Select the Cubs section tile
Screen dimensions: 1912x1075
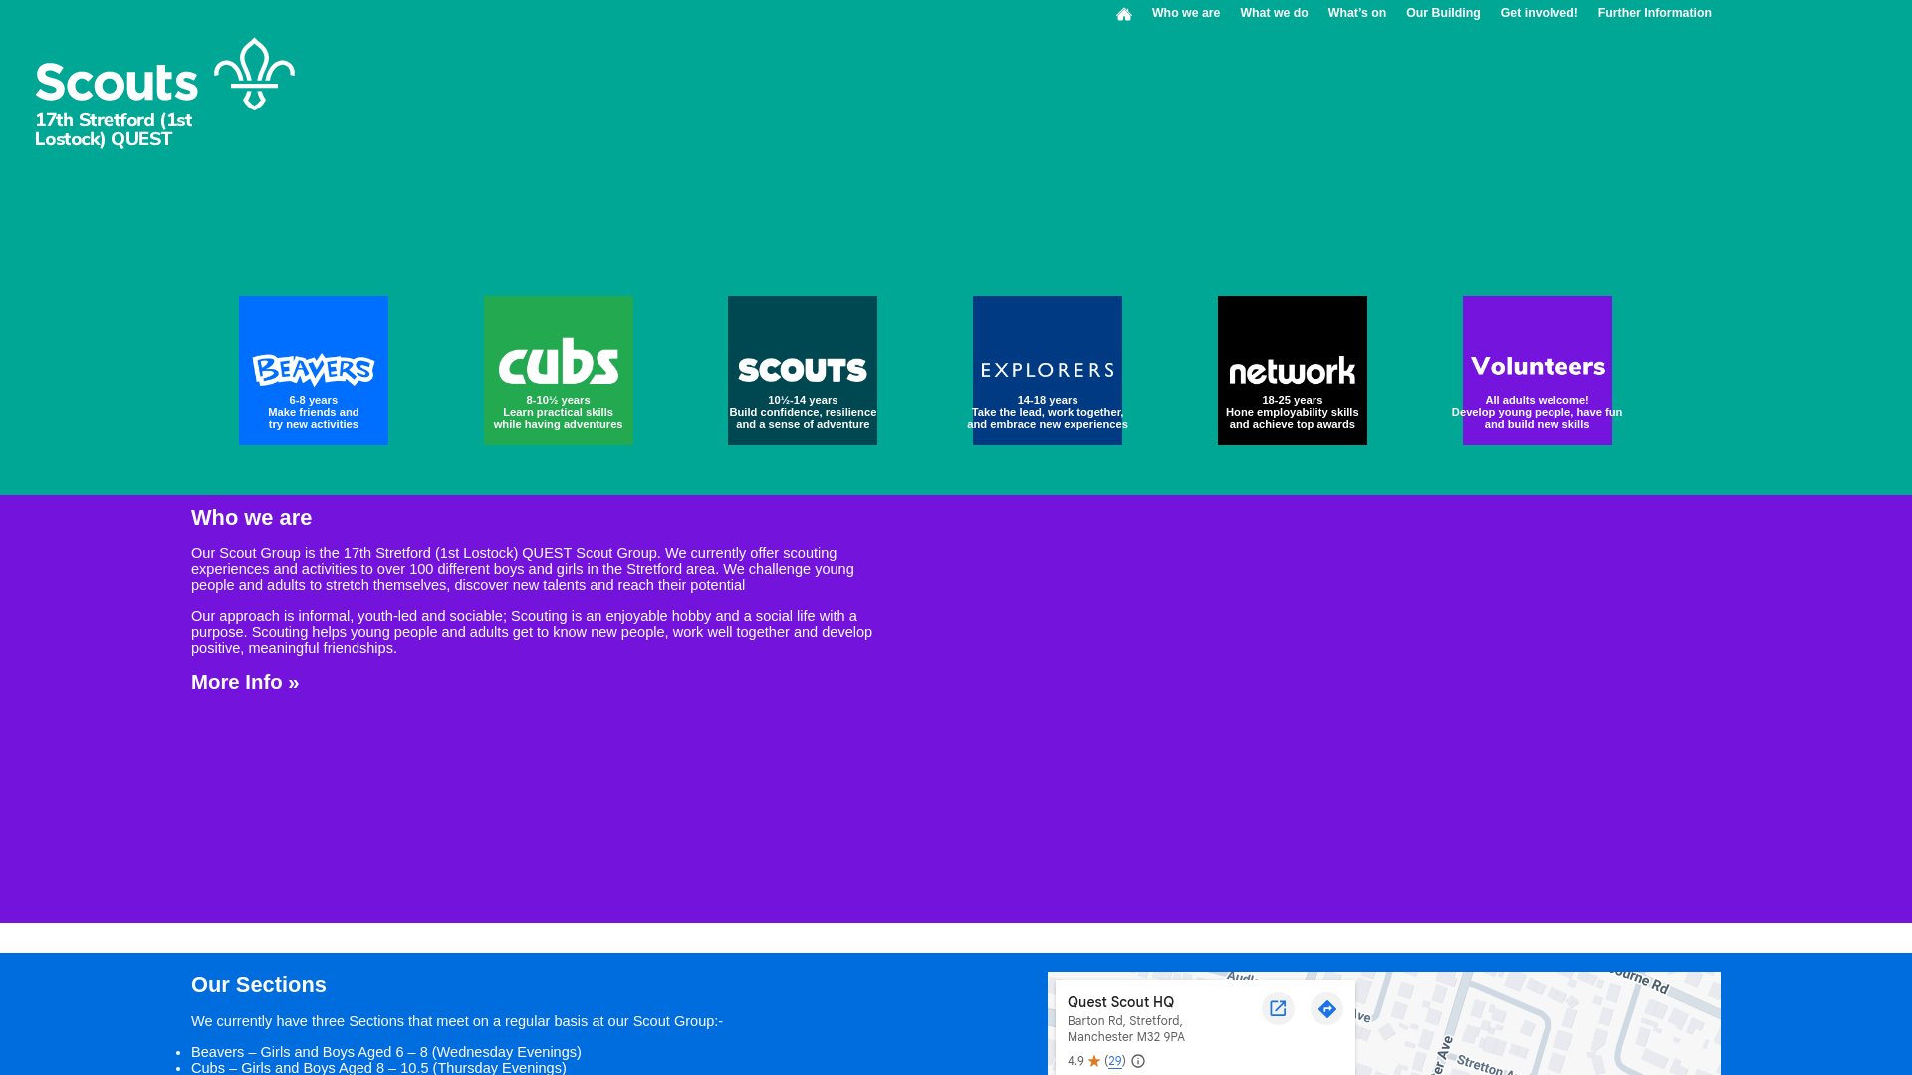tap(558, 370)
